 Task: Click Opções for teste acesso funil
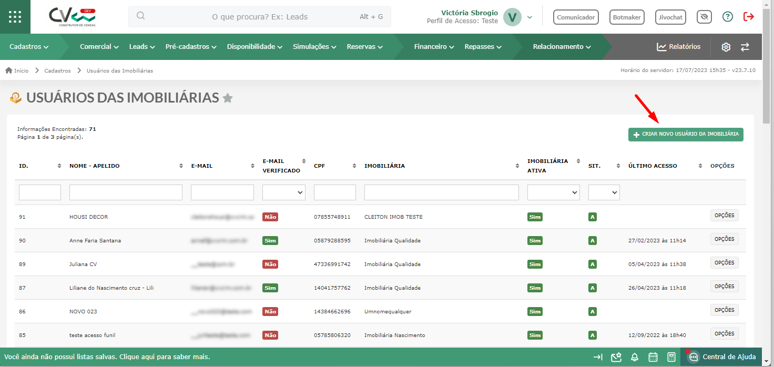pyautogui.click(x=724, y=333)
